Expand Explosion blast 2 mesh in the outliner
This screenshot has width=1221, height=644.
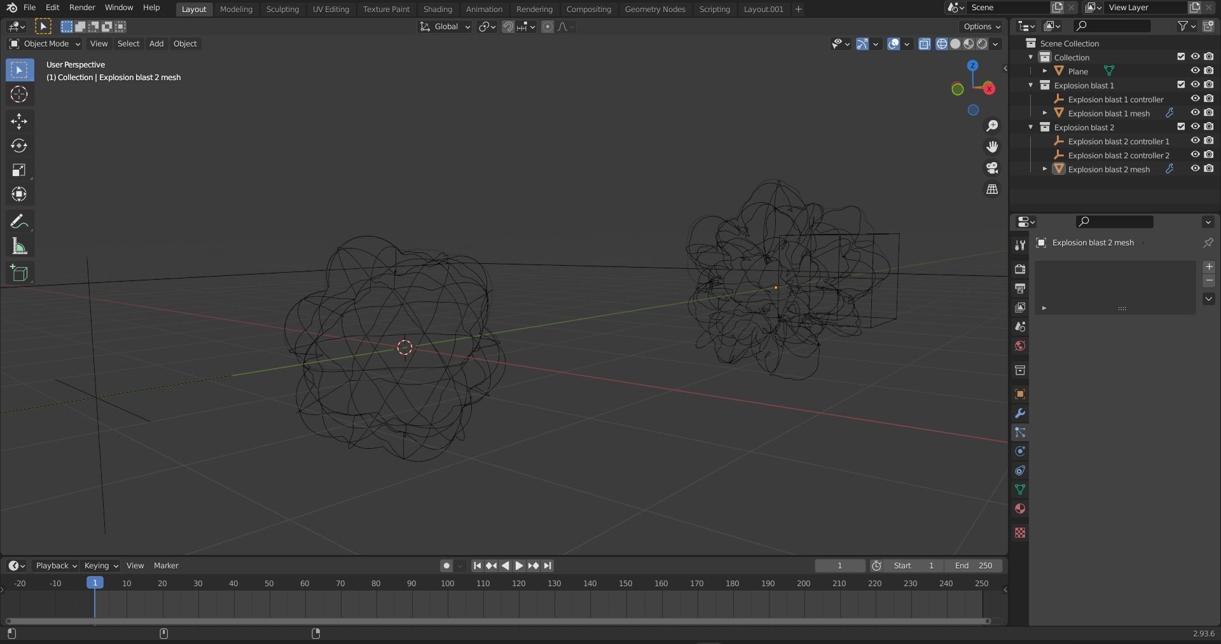click(1045, 169)
